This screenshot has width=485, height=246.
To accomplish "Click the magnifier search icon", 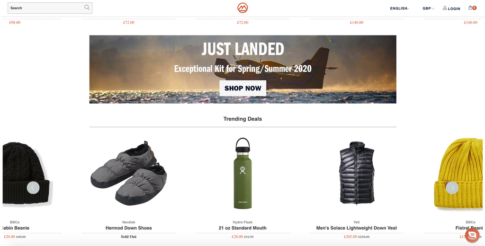I will [87, 8].
